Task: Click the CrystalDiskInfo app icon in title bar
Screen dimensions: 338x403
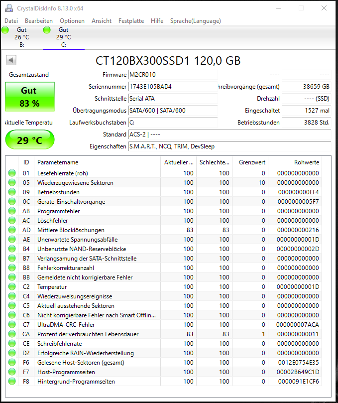Action: coord(9,8)
